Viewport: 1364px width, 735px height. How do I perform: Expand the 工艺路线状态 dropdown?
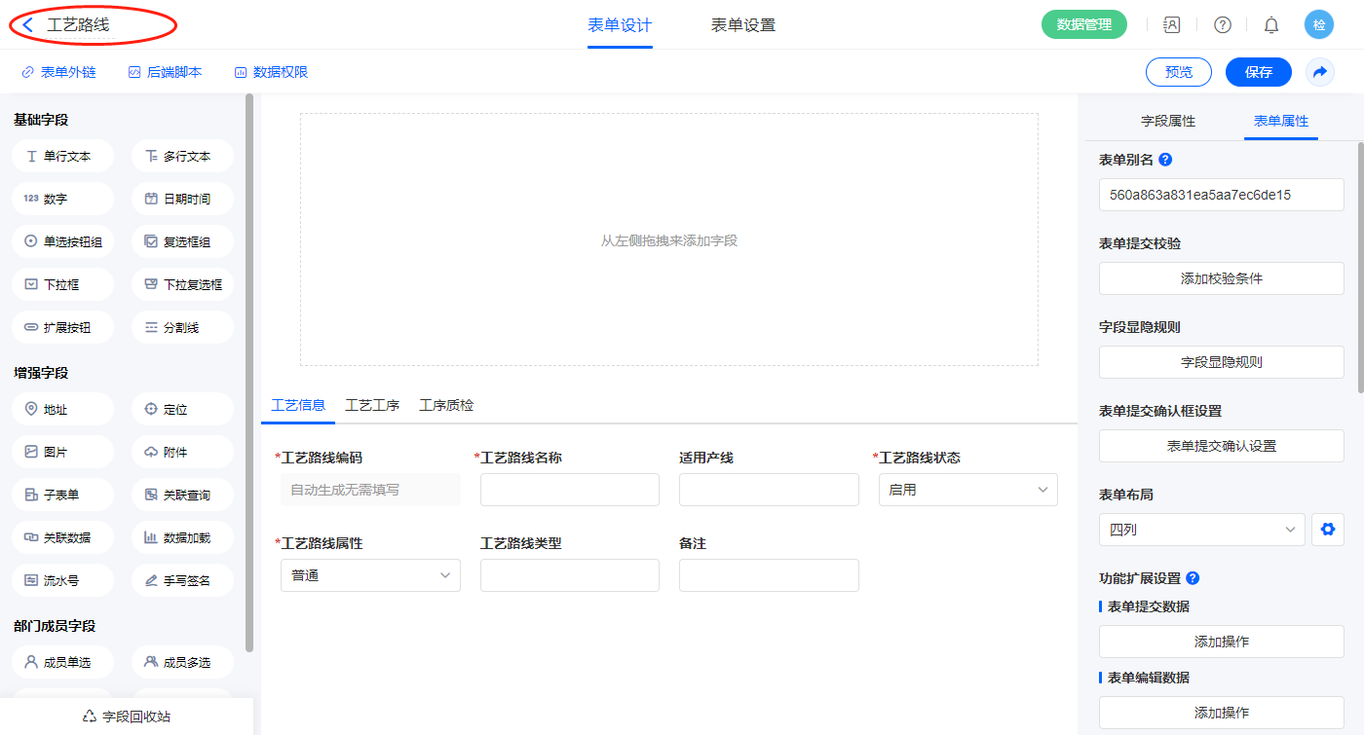tap(967, 490)
